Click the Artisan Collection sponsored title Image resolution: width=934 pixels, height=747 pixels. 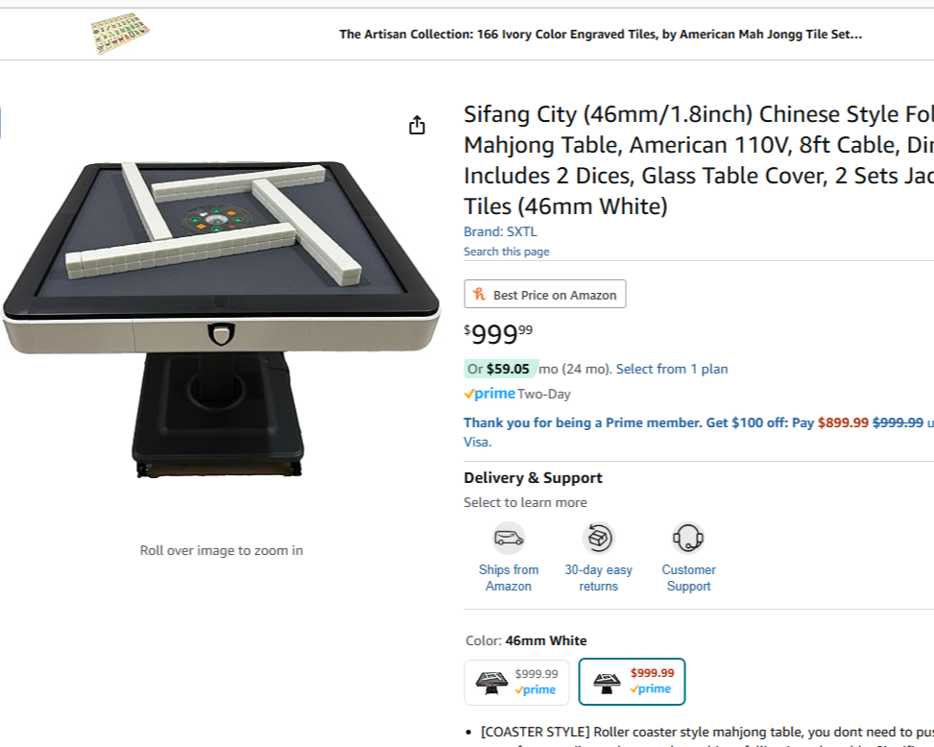pos(600,35)
